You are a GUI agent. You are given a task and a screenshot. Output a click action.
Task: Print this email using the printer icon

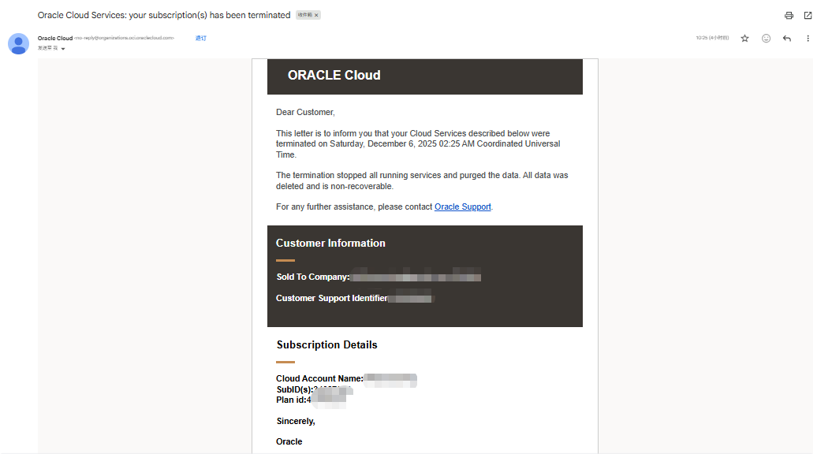click(x=789, y=16)
